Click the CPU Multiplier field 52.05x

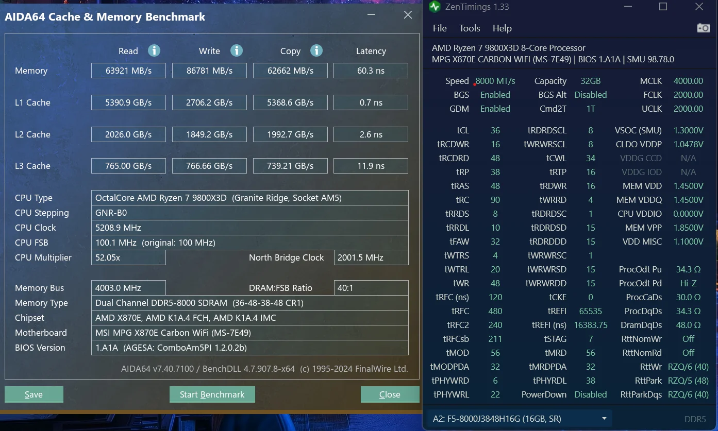tap(128, 257)
